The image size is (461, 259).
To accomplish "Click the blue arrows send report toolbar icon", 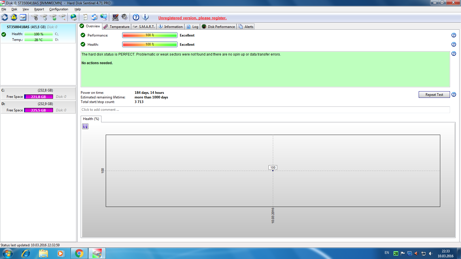I will pyautogui.click(x=95, y=17).
